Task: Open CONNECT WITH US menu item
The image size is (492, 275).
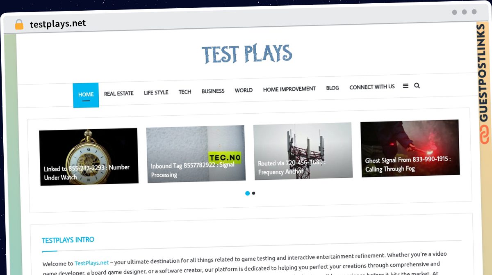Action: click(x=372, y=87)
